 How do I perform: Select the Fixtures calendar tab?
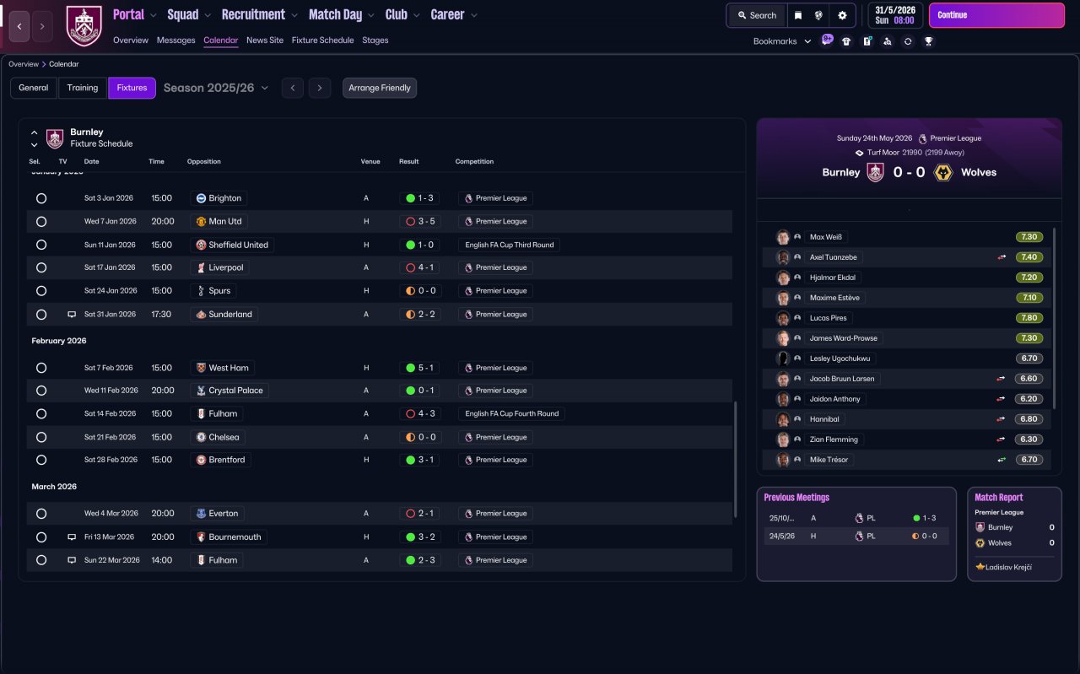[x=132, y=88]
